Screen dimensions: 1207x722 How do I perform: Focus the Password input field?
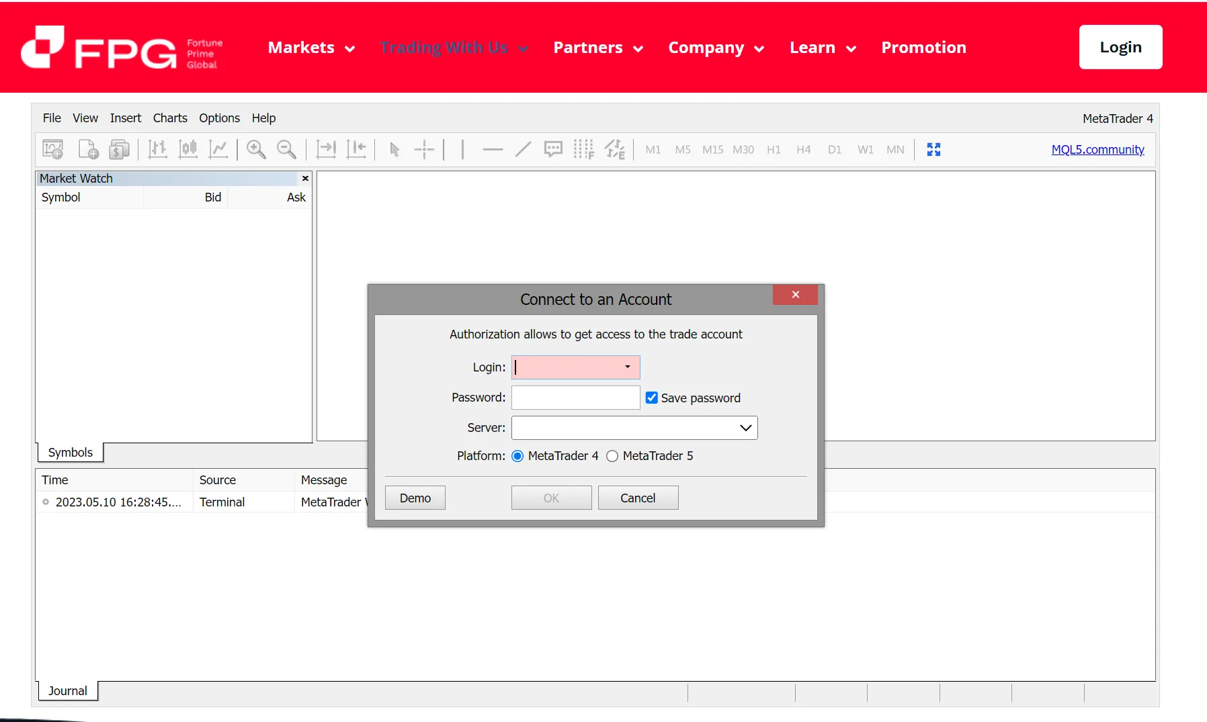tap(576, 398)
